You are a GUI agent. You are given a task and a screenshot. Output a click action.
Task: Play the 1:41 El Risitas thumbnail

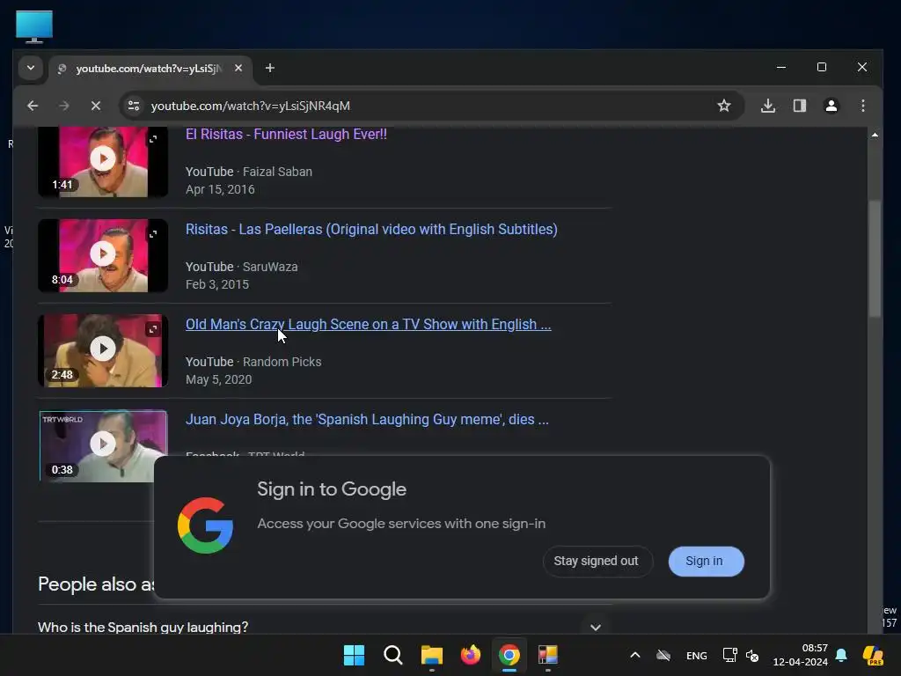(x=103, y=158)
